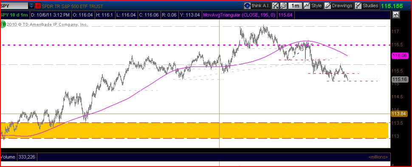Click the green info icon near the copyright
412x167 pixels.
(x=3, y=25)
